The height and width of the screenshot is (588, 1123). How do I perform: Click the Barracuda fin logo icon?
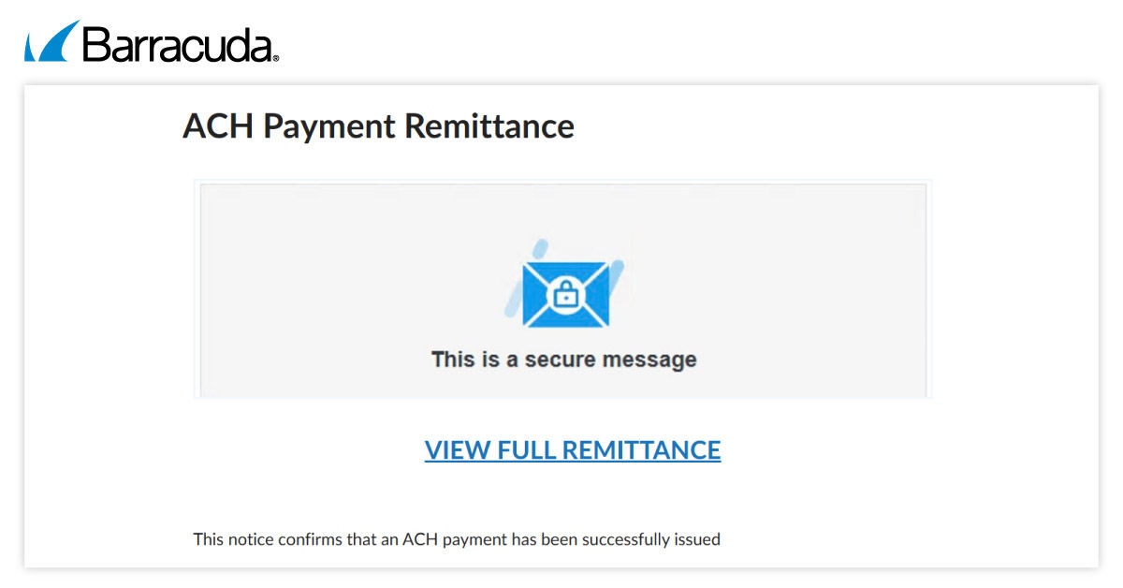(51, 42)
